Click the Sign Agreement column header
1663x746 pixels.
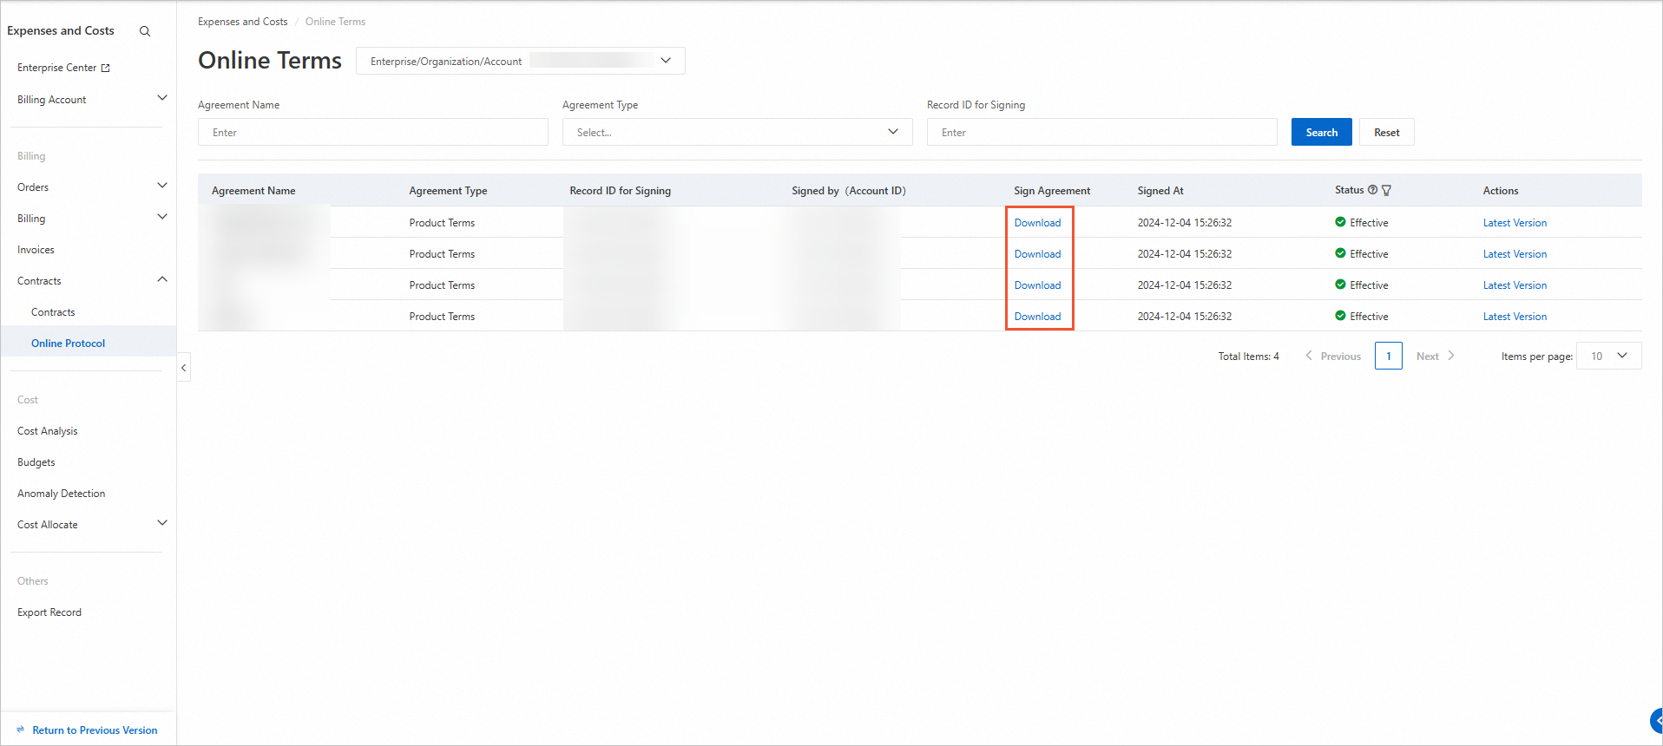tap(1052, 191)
